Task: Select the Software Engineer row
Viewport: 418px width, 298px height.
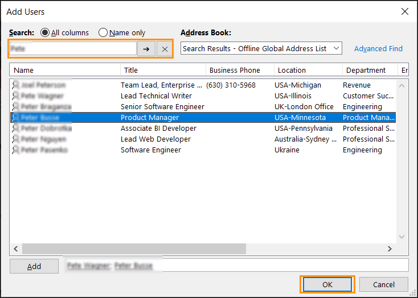Action: pos(203,150)
